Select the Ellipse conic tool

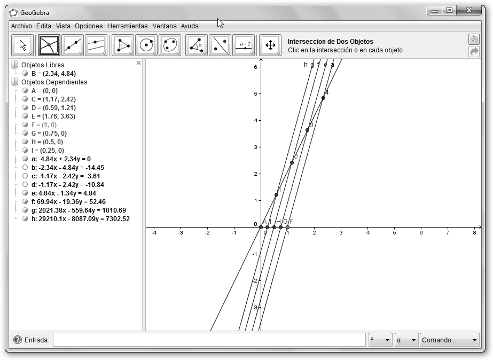[170, 45]
